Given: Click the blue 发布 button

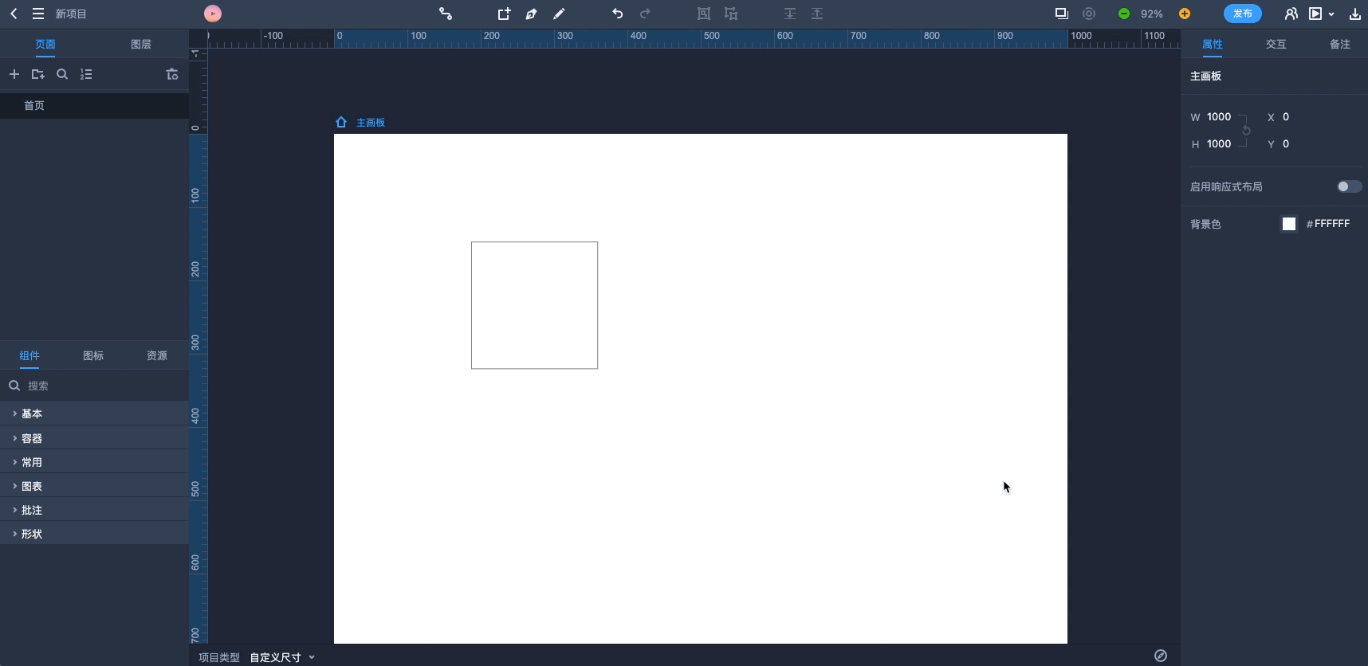Looking at the screenshot, I should [1242, 14].
